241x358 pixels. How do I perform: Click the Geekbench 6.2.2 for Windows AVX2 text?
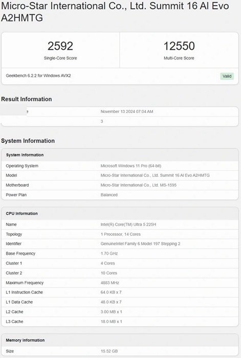pos(38,76)
